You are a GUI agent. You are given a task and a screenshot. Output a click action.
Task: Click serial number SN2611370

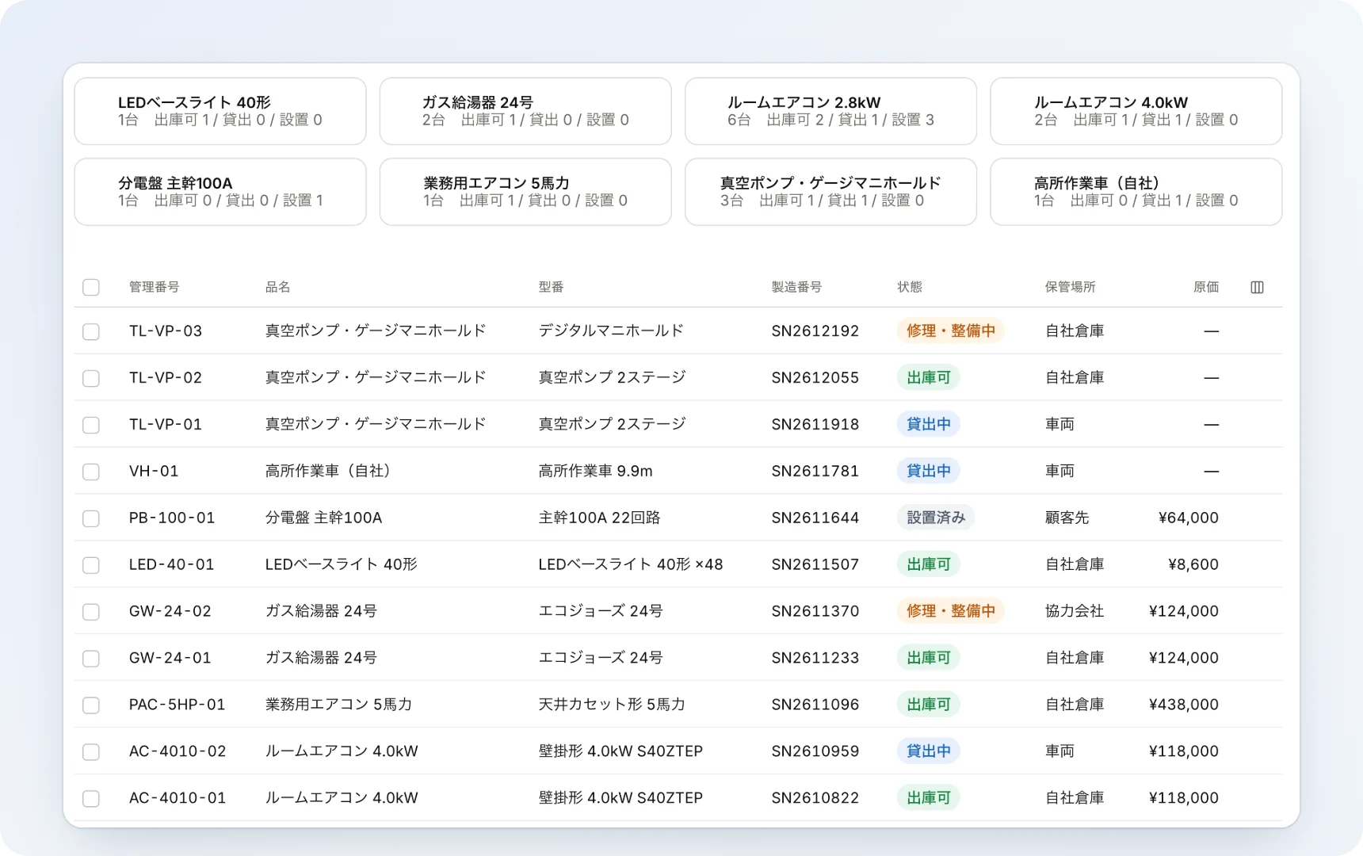[x=815, y=611]
